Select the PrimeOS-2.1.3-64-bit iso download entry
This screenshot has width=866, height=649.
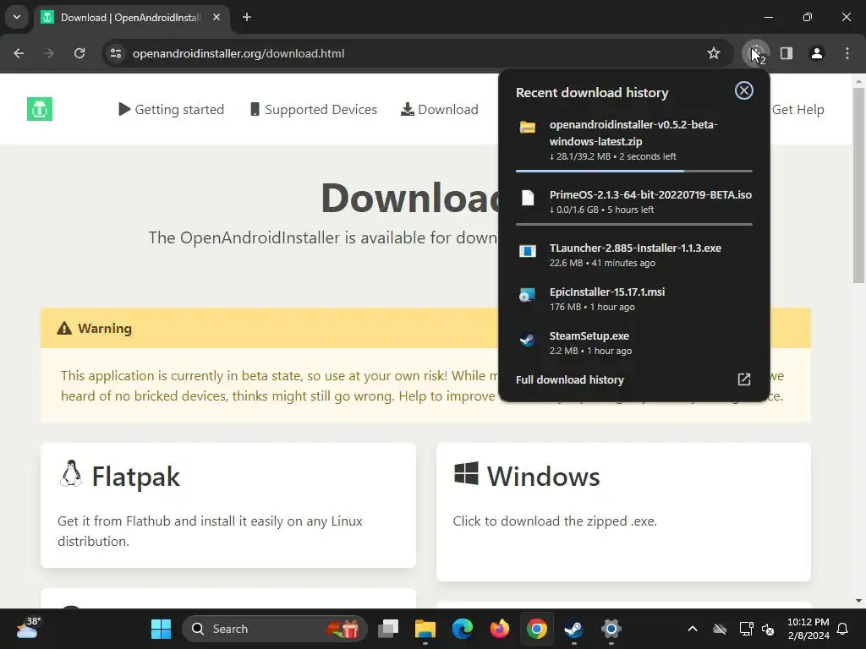click(634, 201)
